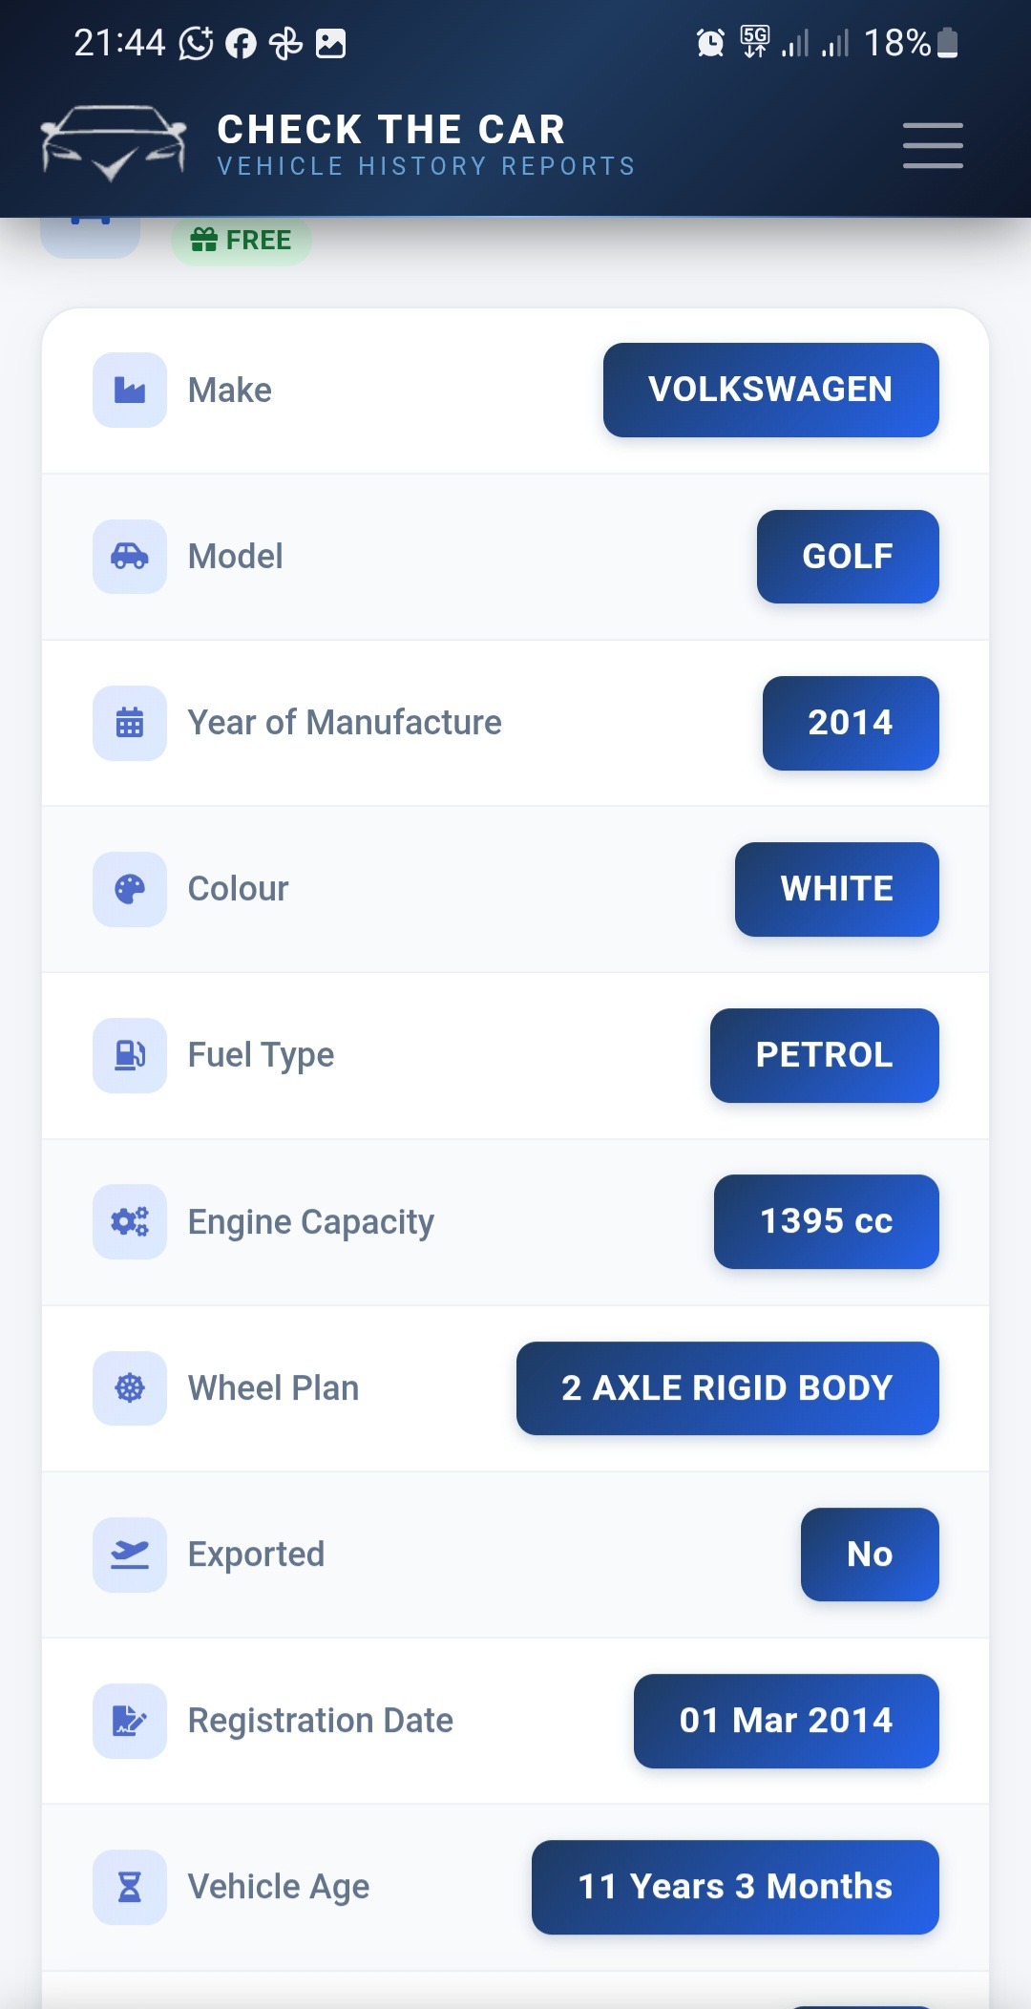Tap the hourglass Vehicle Age icon

coord(130,1887)
